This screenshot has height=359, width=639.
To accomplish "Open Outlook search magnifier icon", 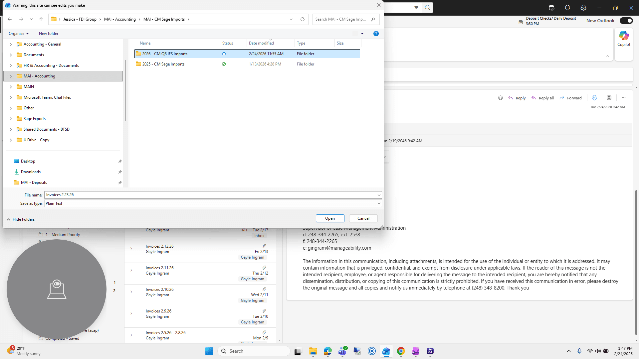I will pyautogui.click(x=428, y=8).
